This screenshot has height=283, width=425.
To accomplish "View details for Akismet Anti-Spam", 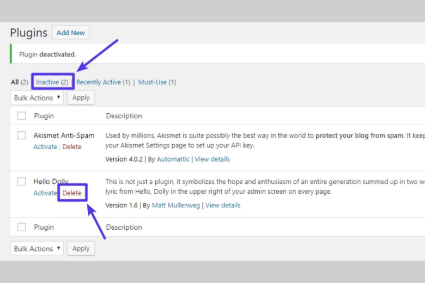I will pos(212,159).
